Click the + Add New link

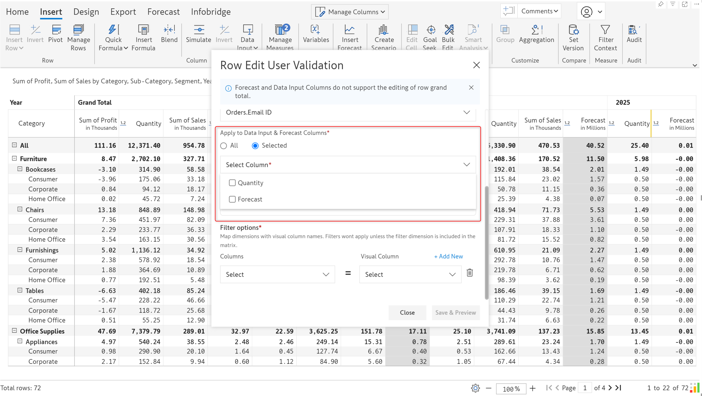pyautogui.click(x=448, y=256)
